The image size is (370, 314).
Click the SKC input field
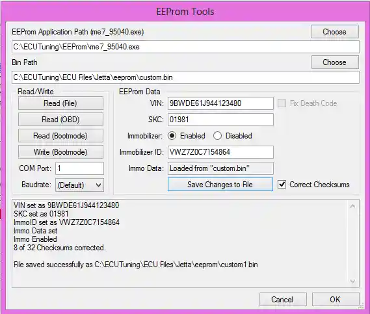[220, 120]
